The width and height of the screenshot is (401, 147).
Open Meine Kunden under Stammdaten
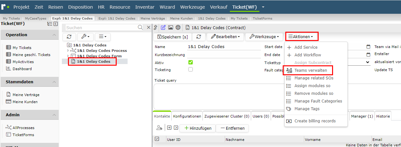pyautogui.click(x=22, y=102)
